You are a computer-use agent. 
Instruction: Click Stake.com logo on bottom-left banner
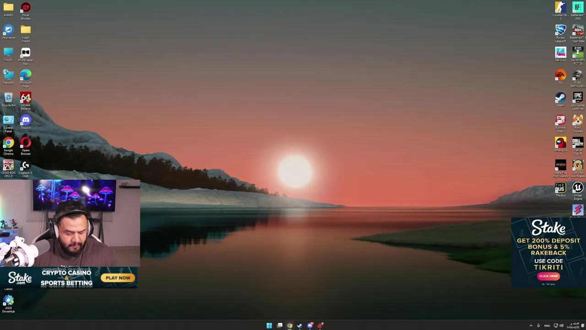point(20,278)
